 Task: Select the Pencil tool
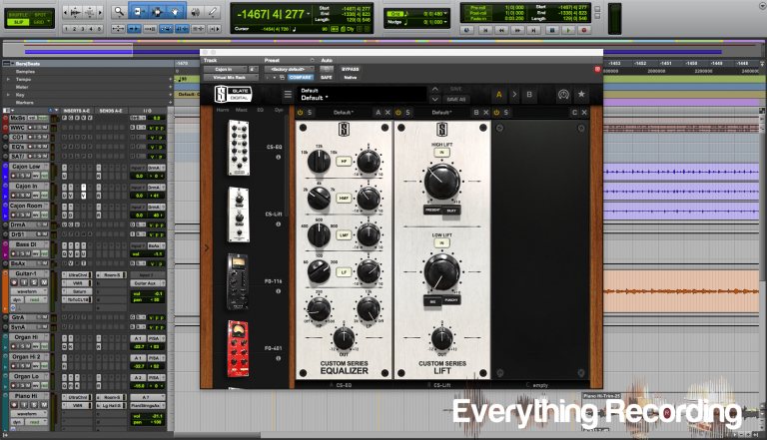(x=213, y=11)
